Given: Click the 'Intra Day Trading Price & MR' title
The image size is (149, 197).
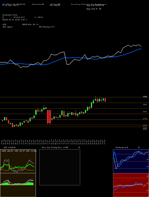Looking at the screenshot, I should (x=55, y=147).
